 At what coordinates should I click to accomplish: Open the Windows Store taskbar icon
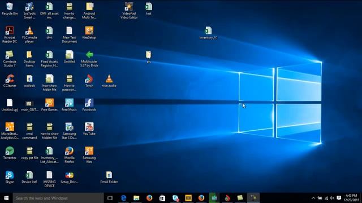[162, 198]
